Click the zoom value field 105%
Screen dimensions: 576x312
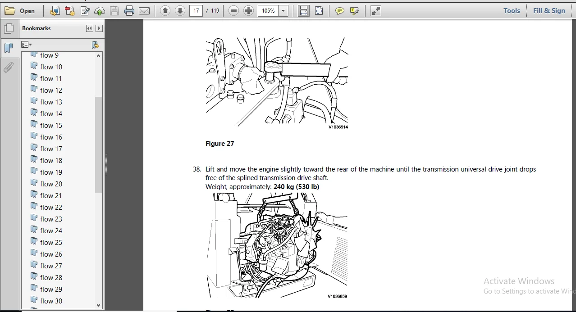pos(268,11)
